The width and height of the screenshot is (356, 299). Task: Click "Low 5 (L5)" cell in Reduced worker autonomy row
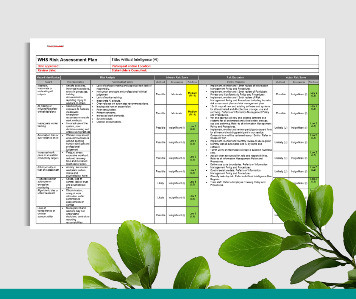(192, 183)
